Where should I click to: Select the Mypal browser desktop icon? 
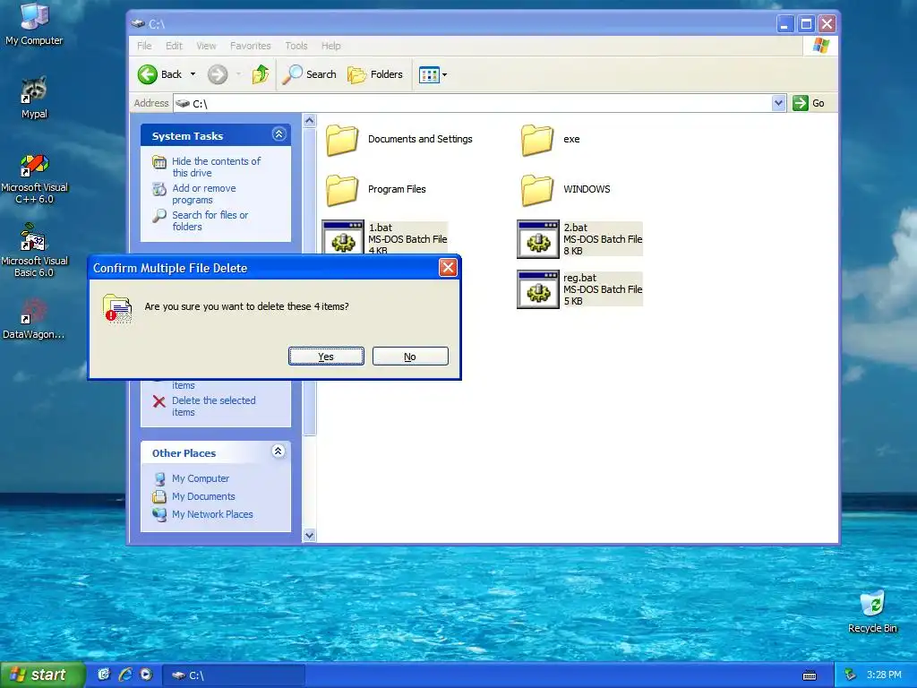click(x=34, y=98)
